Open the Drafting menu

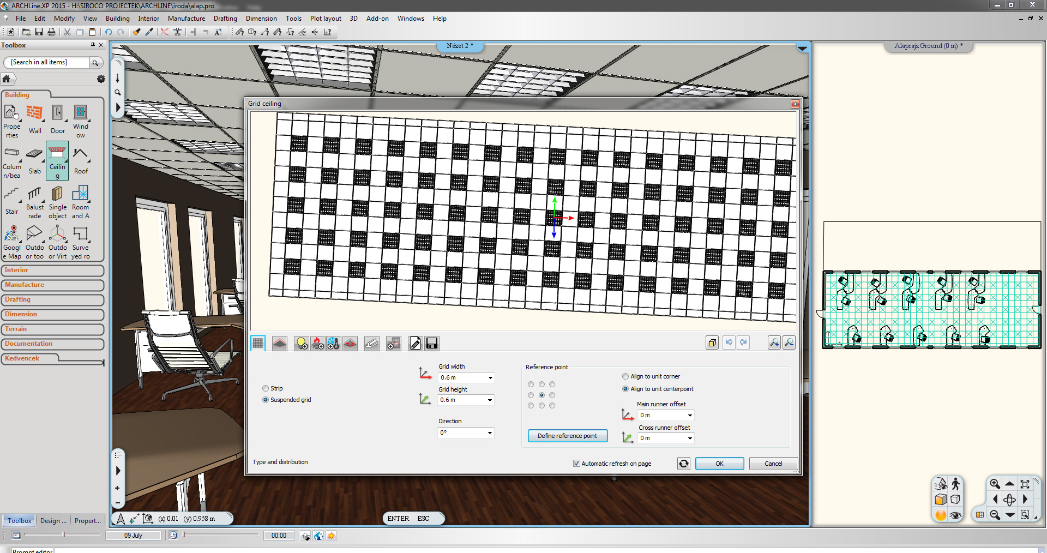click(x=225, y=19)
